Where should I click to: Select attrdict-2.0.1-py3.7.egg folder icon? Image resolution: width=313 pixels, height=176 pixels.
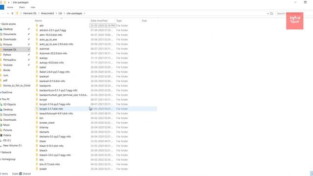pos(37,30)
